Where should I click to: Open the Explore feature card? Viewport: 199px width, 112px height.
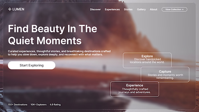[x=147, y=60]
